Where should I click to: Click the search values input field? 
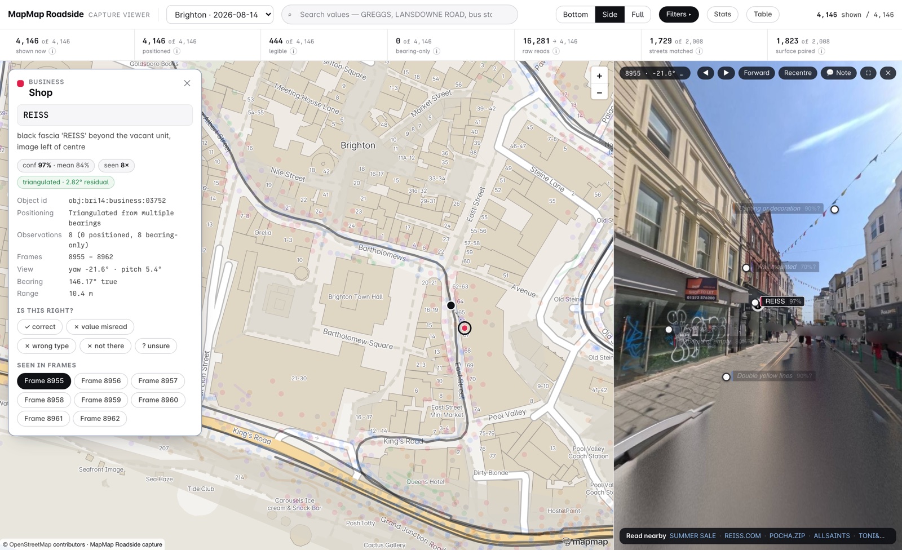point(399,15)
